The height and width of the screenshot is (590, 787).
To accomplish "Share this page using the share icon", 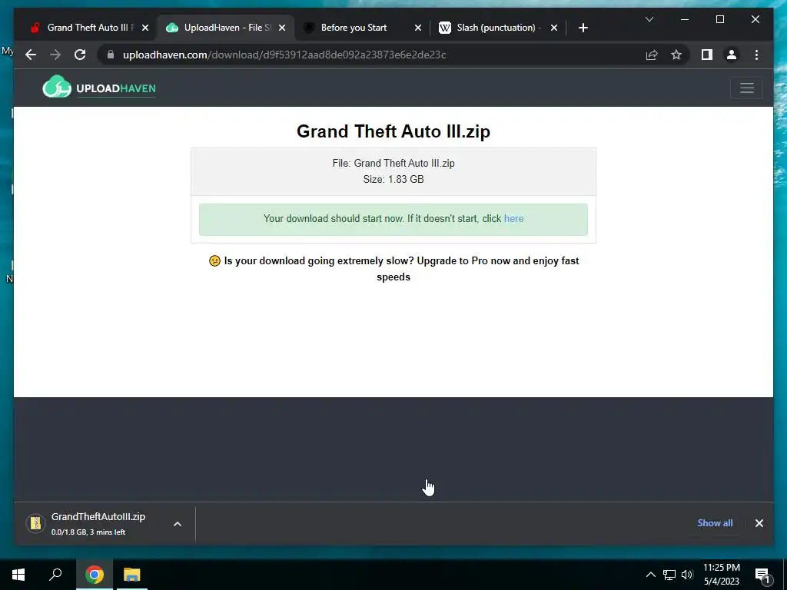I will [x=652, y=55].
